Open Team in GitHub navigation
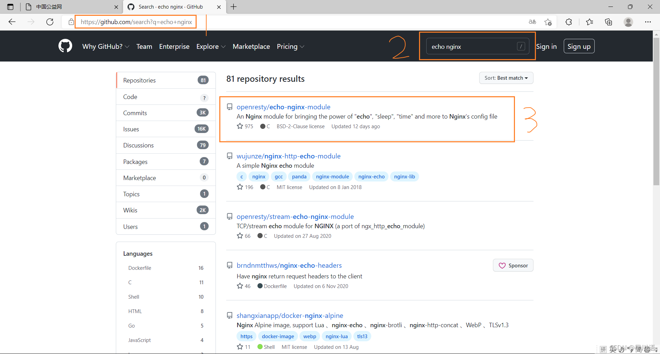The height and width of the screenshot is (354, 660). 144,46
